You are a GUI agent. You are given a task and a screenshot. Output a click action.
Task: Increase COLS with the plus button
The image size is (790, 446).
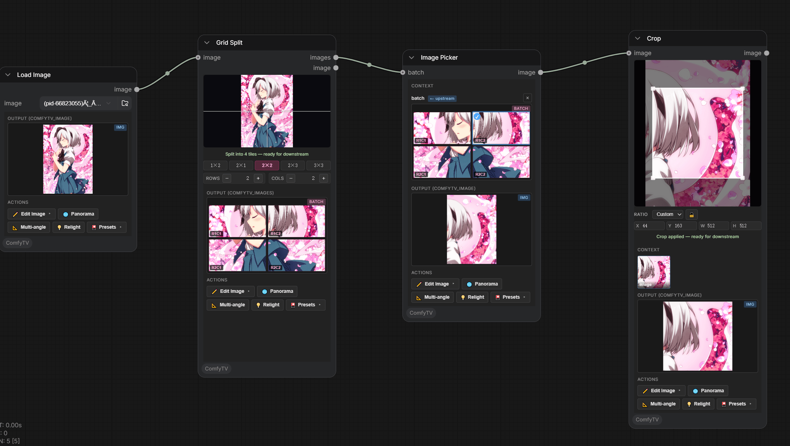point(324,178)
